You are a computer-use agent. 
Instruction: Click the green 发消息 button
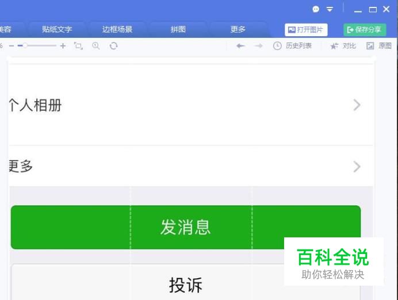(186, 227)
